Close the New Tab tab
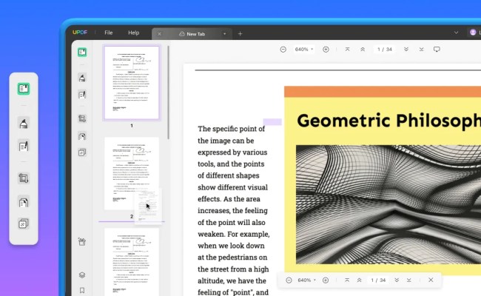Screen dimensions: 481x296 pos(160,34)
